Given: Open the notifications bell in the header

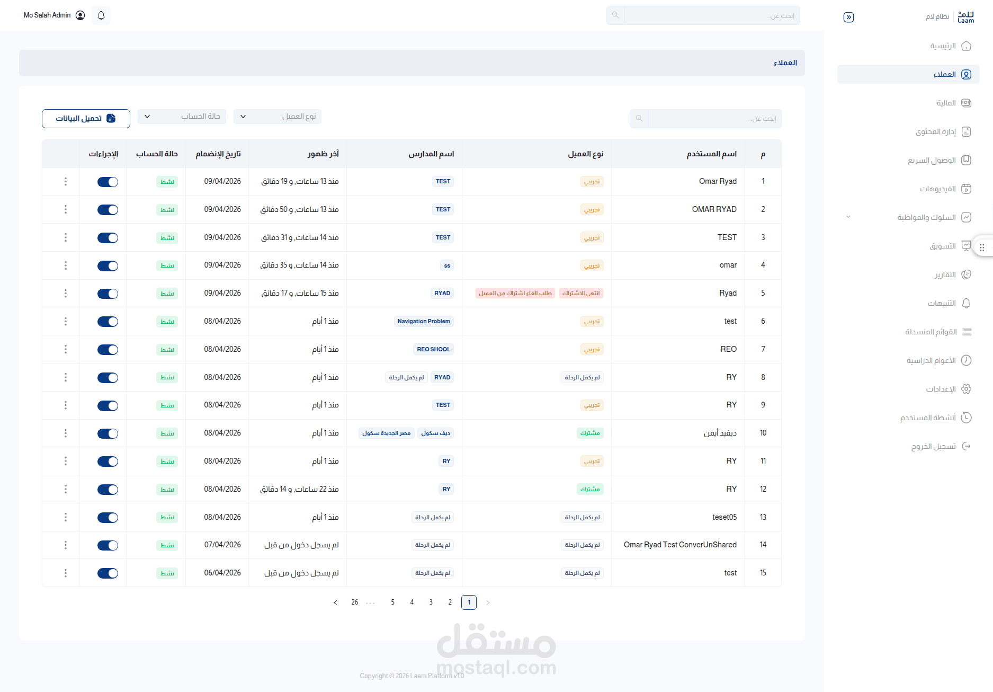Looking at the screenshot, I should (101, 15).
